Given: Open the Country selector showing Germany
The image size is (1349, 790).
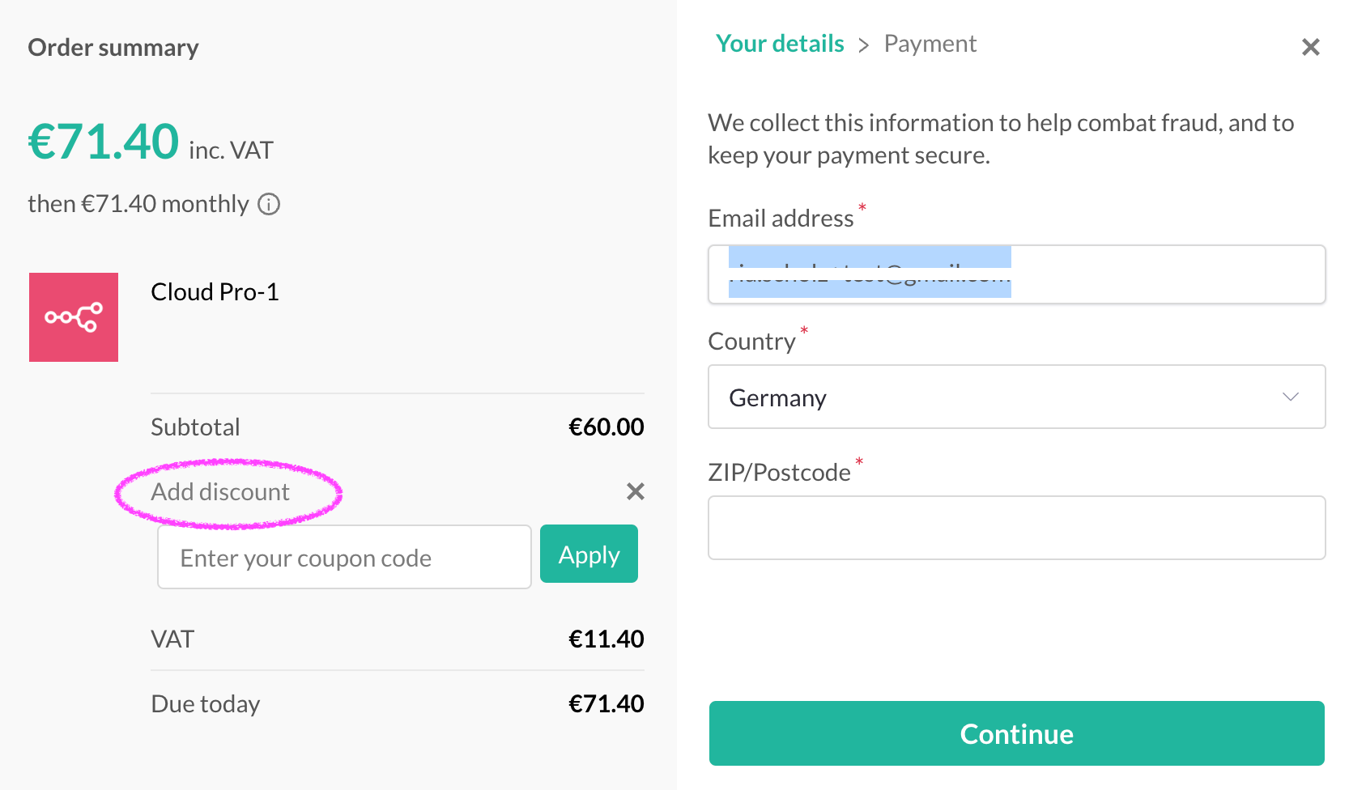Looking at the screenshot, I should 1015,397.
